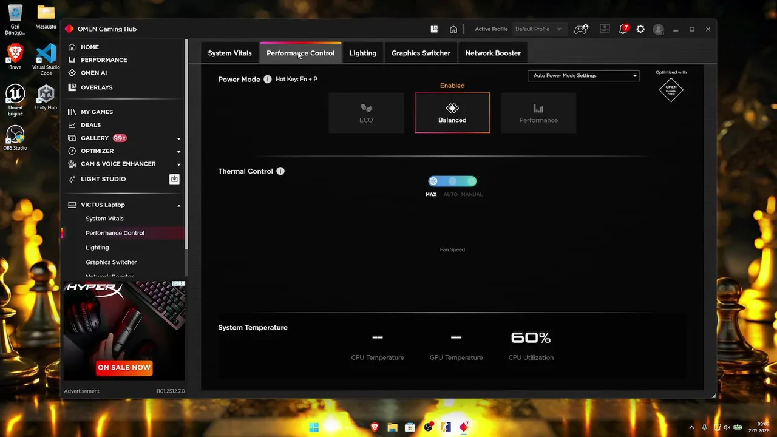
Task: Expand the Optimizer sidebar section
Action: [x=178, y=151]
